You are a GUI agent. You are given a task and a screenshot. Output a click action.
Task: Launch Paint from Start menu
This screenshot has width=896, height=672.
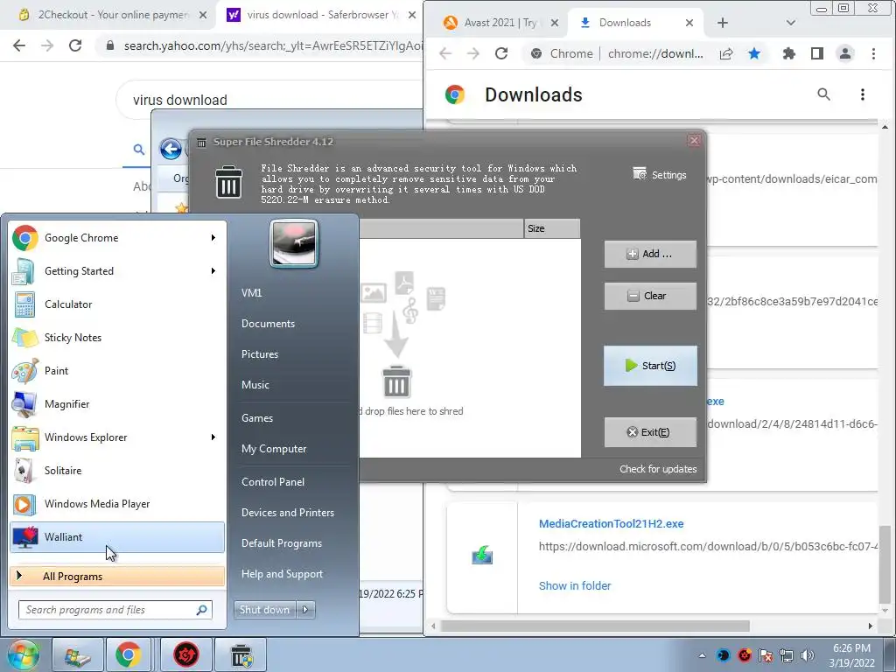click(117, 370)
